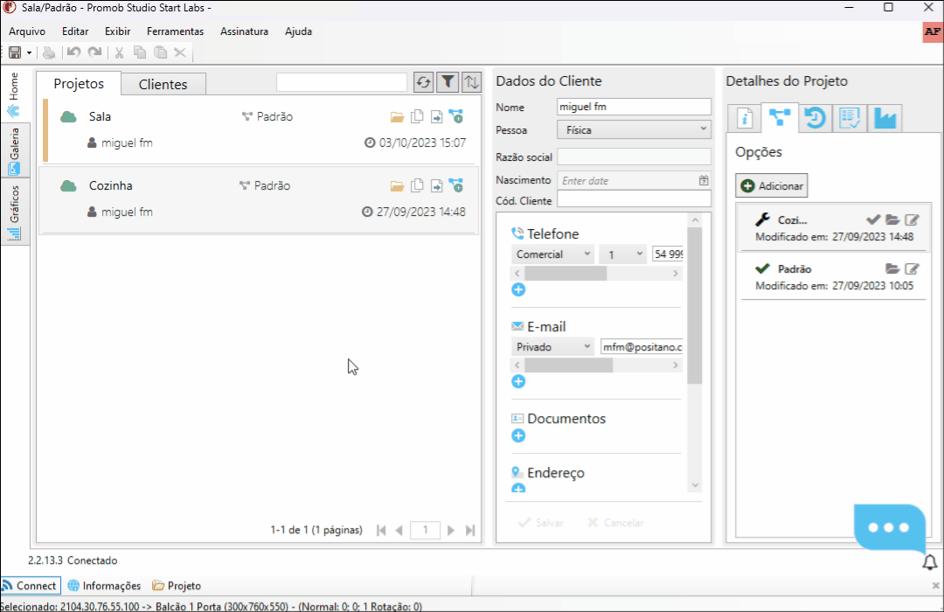The width and height of the screenshot is (944, 612).
Task: Click the save icon in the toolbar
Action: tap(15, 53)
